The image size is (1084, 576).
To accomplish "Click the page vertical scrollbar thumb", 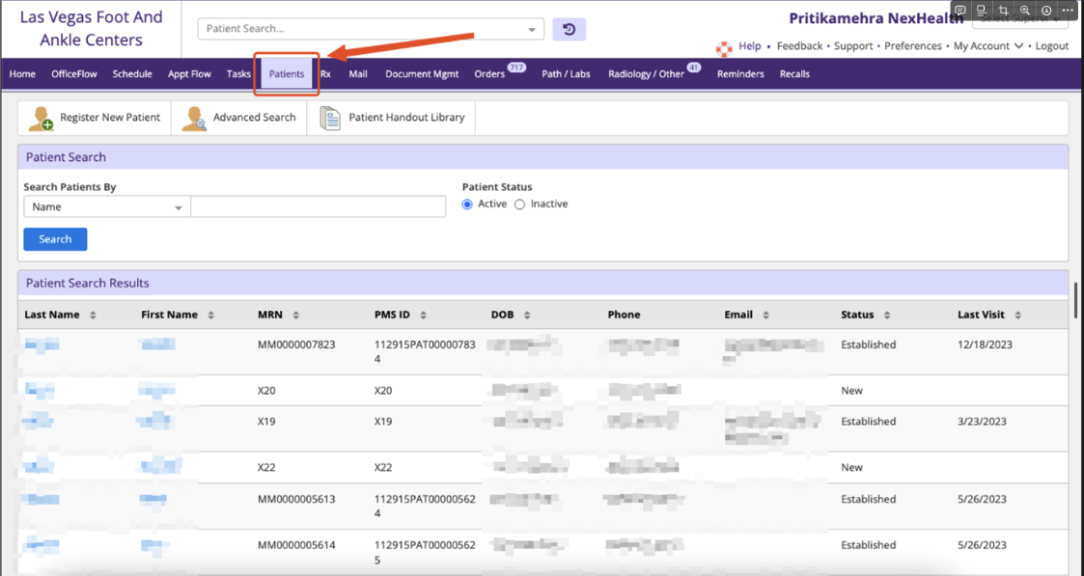I will point(1075,298).
